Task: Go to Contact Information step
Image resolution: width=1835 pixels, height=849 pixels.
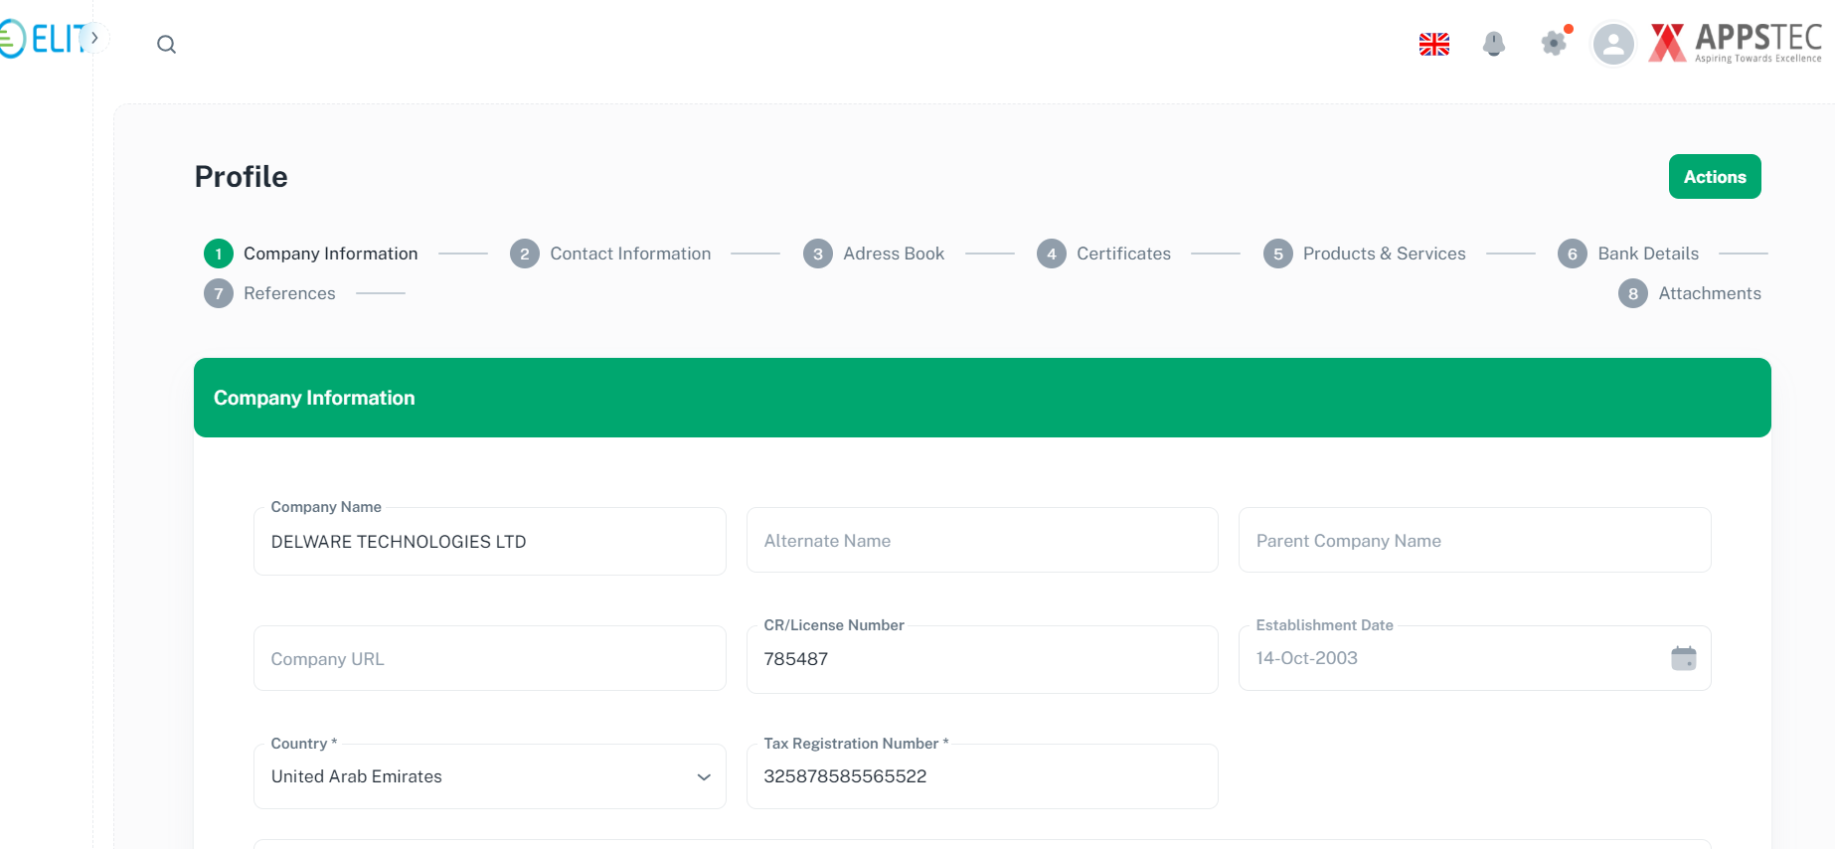Action: 629,254
